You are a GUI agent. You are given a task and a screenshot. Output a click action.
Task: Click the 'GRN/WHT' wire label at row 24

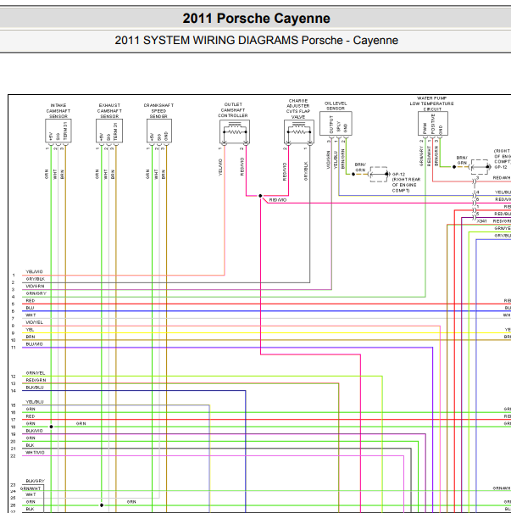tap(31, 488)
